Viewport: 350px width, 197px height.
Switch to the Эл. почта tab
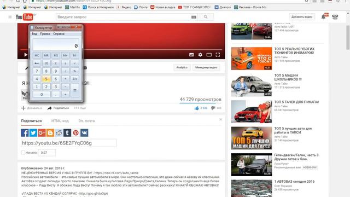[86, 121]
